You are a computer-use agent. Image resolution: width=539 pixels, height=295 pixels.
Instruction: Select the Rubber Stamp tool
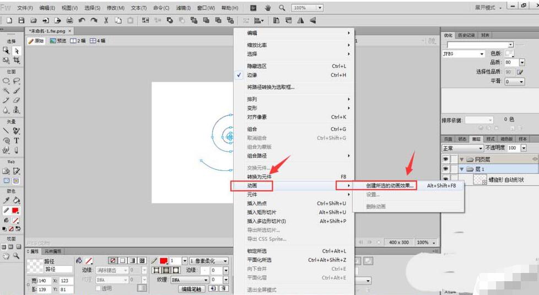pos(17,110)
